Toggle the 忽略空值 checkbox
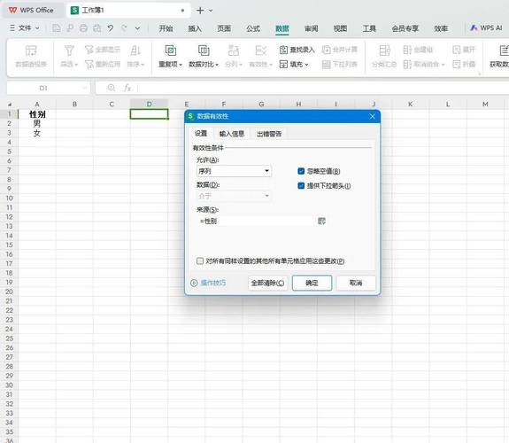Viewport: 509px width, 443px height. coord(301,171)
